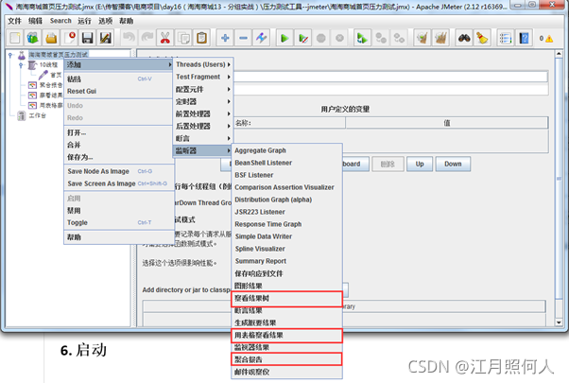Click the blue Help book icon

click(524, 38)
